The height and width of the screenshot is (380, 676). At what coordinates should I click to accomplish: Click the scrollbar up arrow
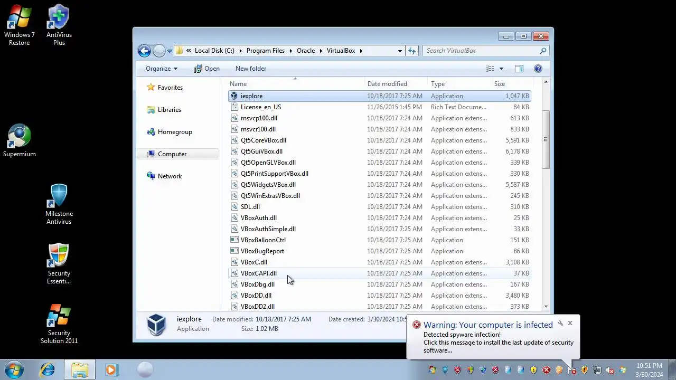(546, 82)
